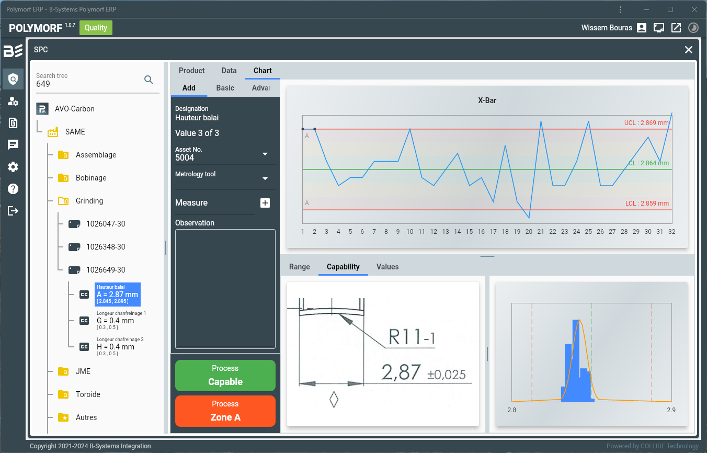Open the Metrology tool dropdown
The width and height of the screenshot is (707, 453).
click(x=265, y=178)
